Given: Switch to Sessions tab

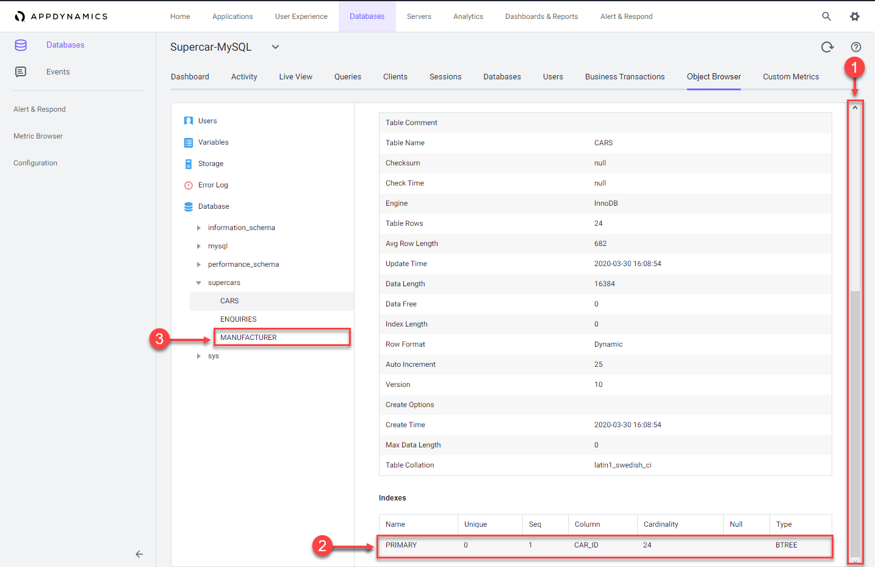Looking at the screenshot, I should [445, 77].
